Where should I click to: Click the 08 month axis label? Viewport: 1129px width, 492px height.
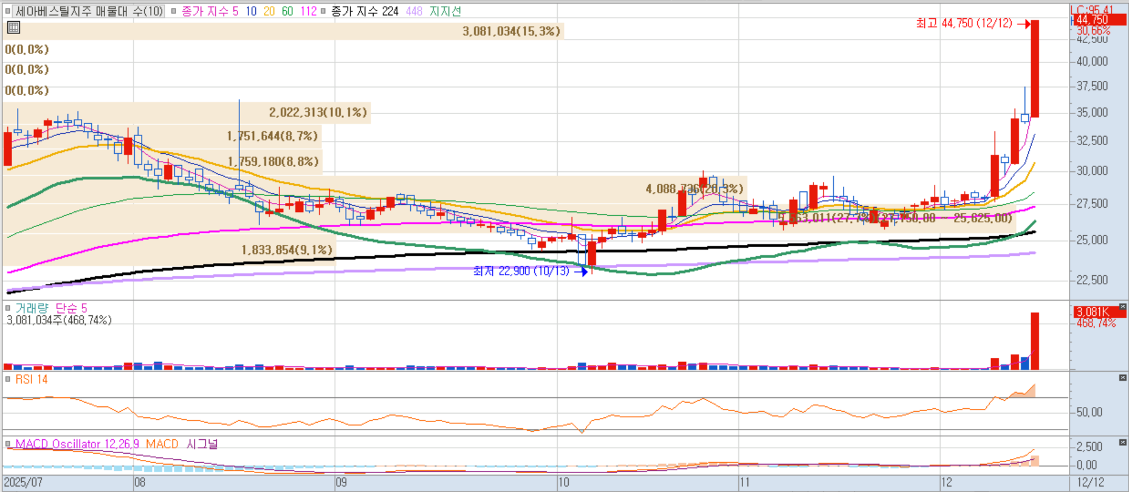click(140, 482)
